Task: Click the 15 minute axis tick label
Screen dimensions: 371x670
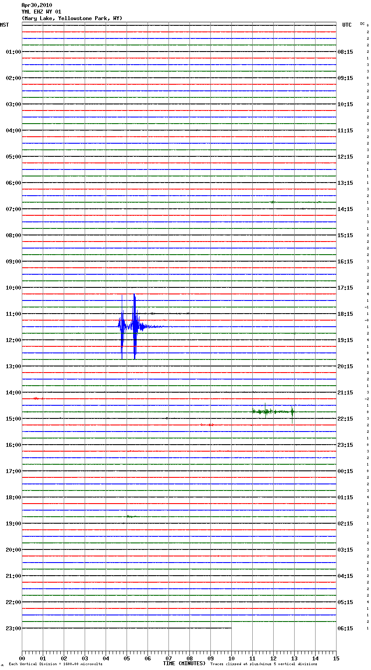Action: [336, 659]
